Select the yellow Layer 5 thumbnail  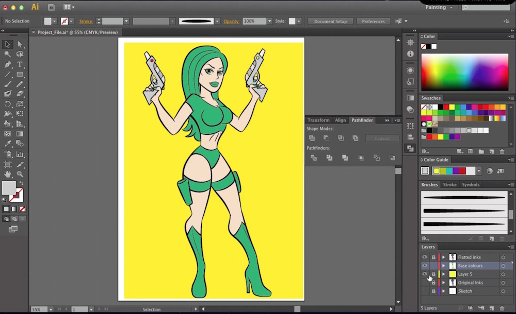[453, 274]
